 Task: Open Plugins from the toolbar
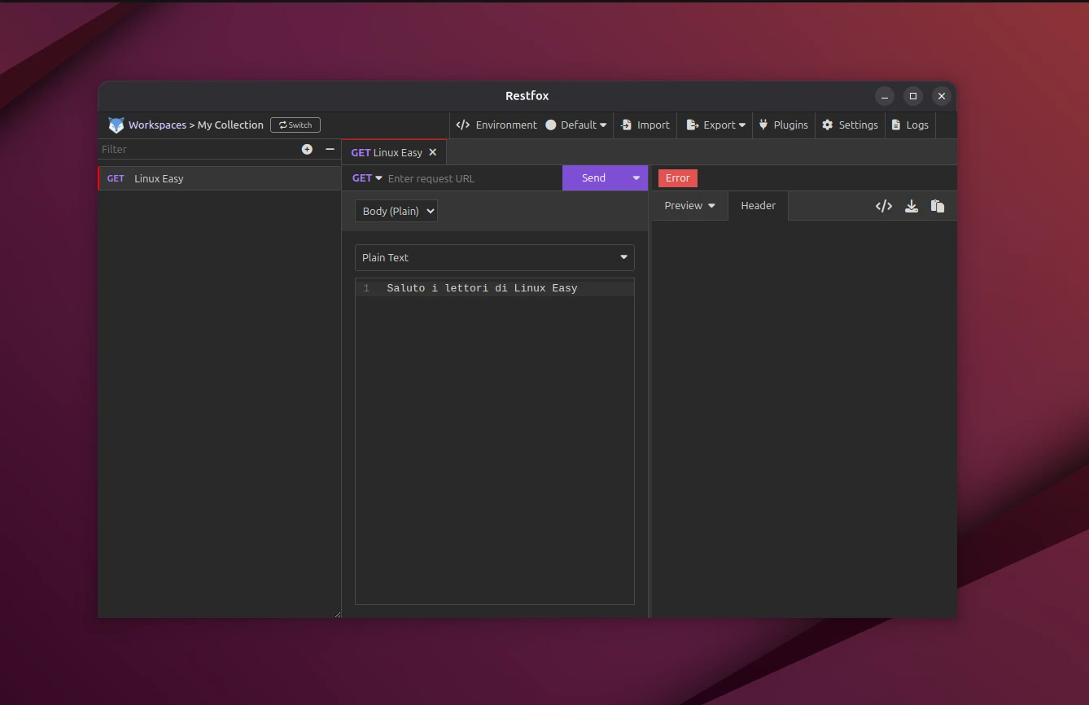(x=783, y=125)
